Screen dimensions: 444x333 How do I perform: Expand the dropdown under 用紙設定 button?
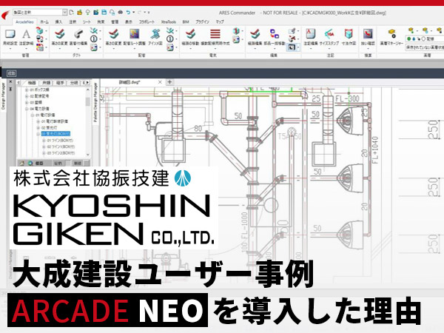pyautogui.click(x=10, y=48)
